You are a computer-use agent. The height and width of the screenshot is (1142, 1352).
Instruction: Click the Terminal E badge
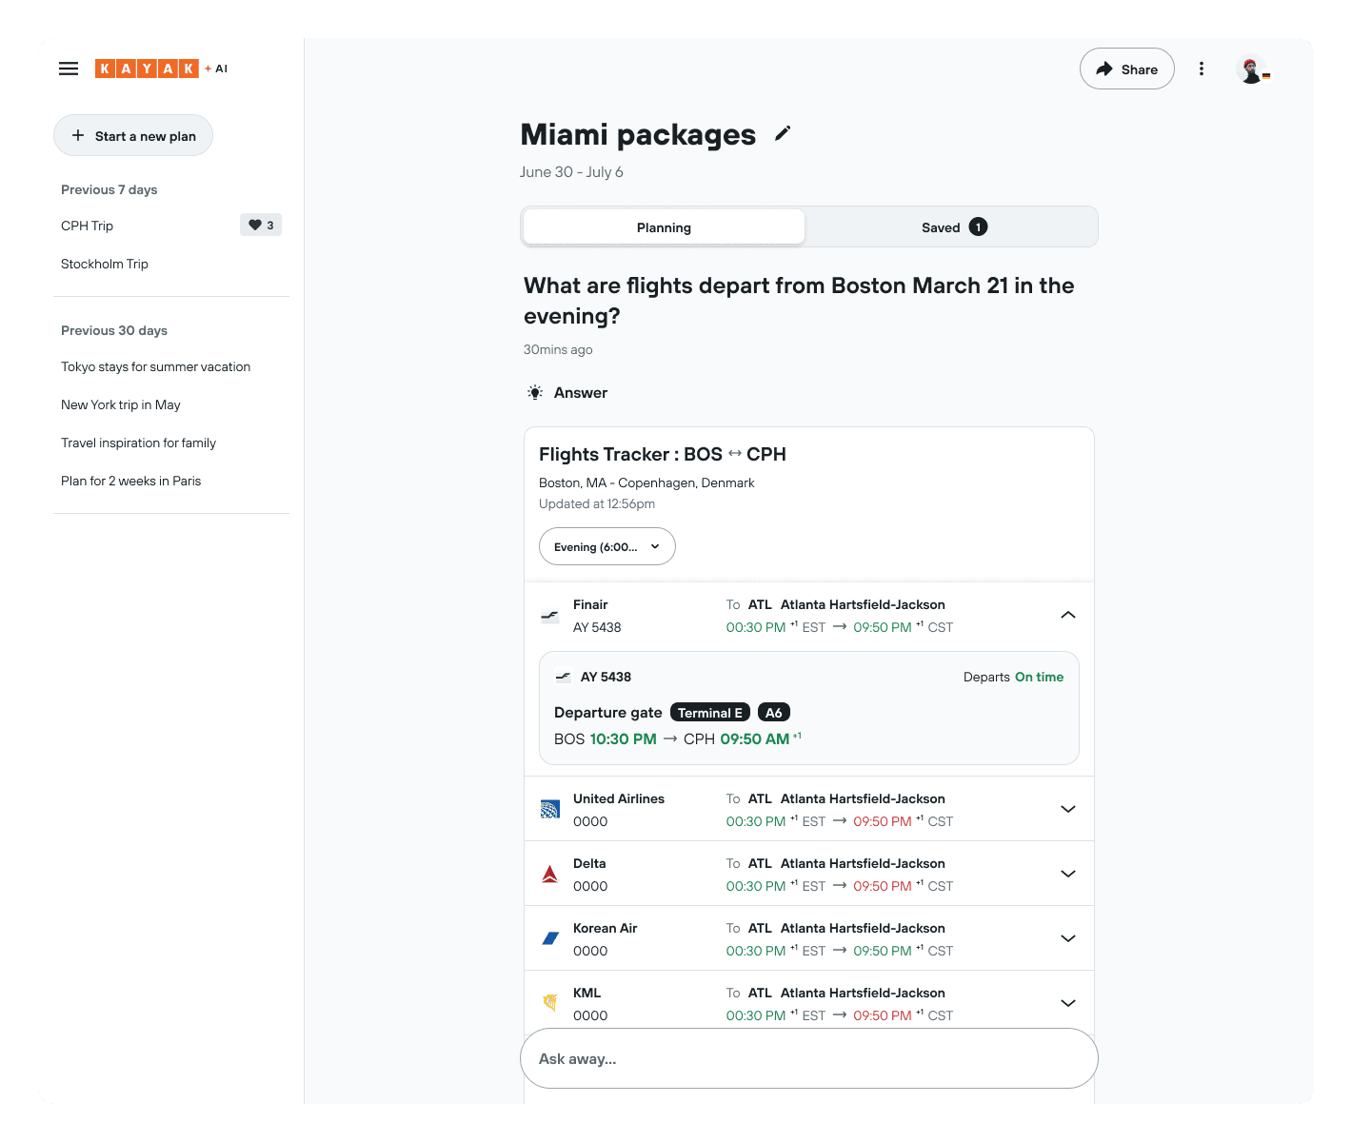point(710,712)
